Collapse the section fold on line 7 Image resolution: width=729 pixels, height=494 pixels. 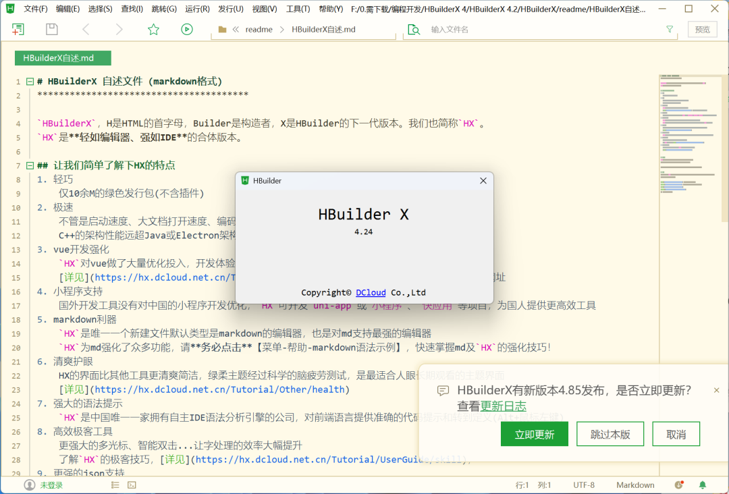pyautogui.click(x=30, y=165)
